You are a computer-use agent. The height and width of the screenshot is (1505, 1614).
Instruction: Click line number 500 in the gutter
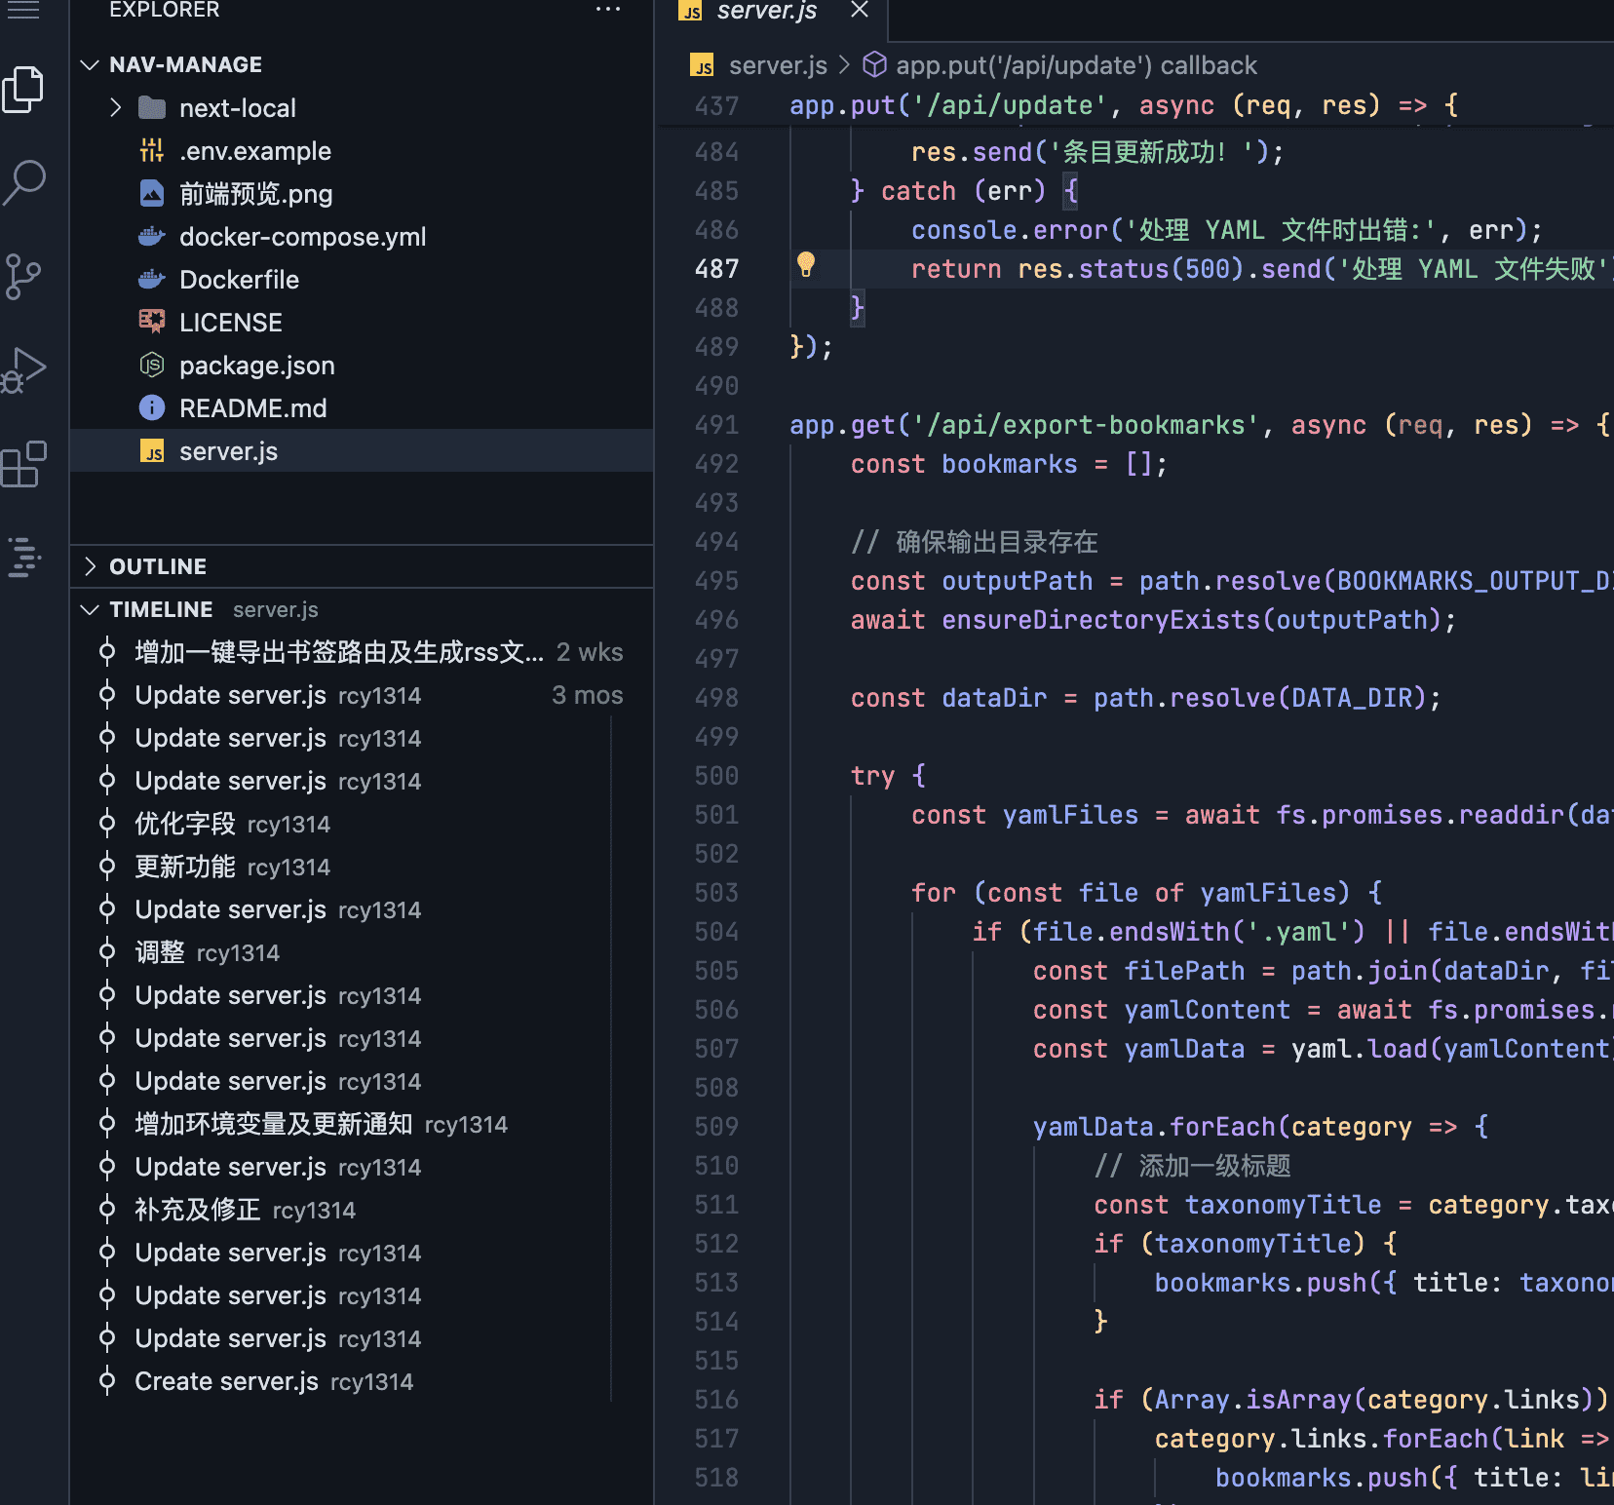pos(716,776)
